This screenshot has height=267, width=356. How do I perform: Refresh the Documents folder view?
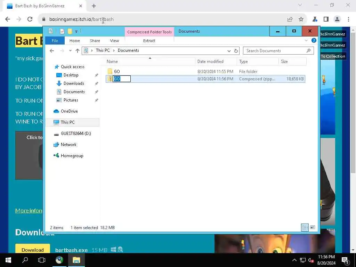tap(236, 51)
